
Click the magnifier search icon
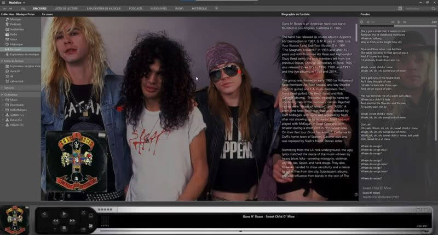coord(434,9)
